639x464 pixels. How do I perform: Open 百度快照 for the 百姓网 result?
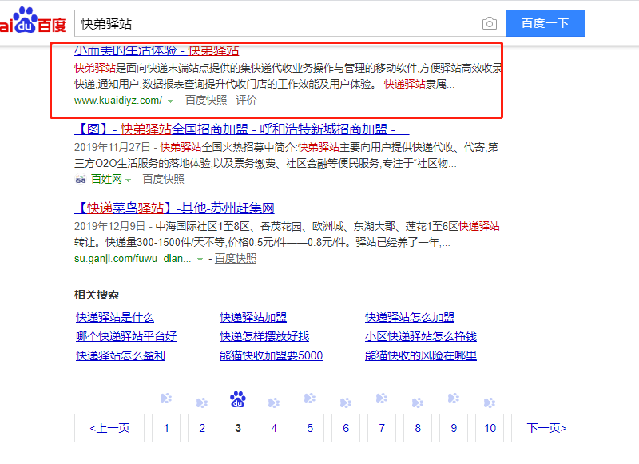coord(163,179)
